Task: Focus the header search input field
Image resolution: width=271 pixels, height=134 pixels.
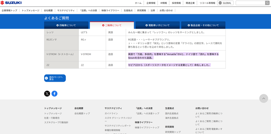Action: pyautogui.click(x=251, y=3)
